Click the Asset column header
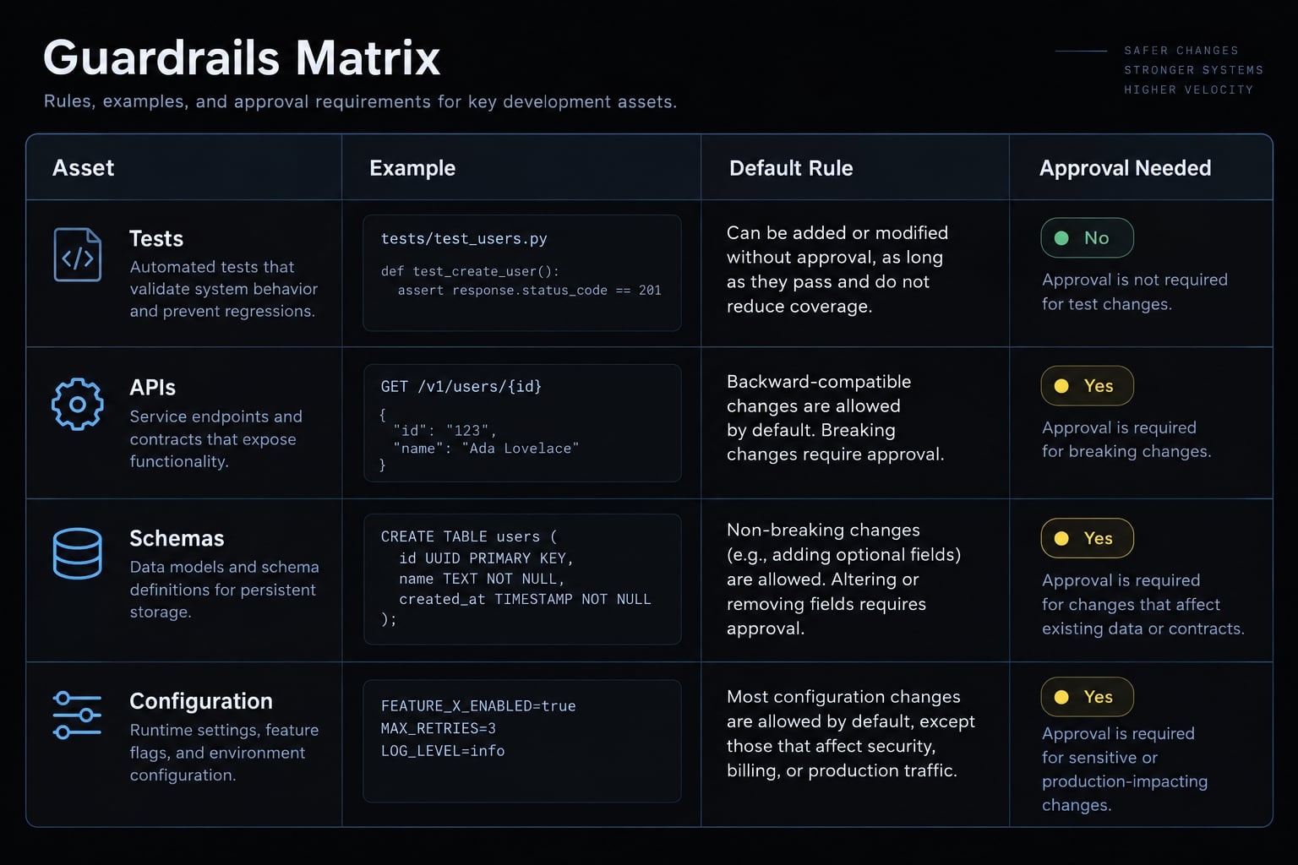 pyautogui.click(x=83, y=168)
